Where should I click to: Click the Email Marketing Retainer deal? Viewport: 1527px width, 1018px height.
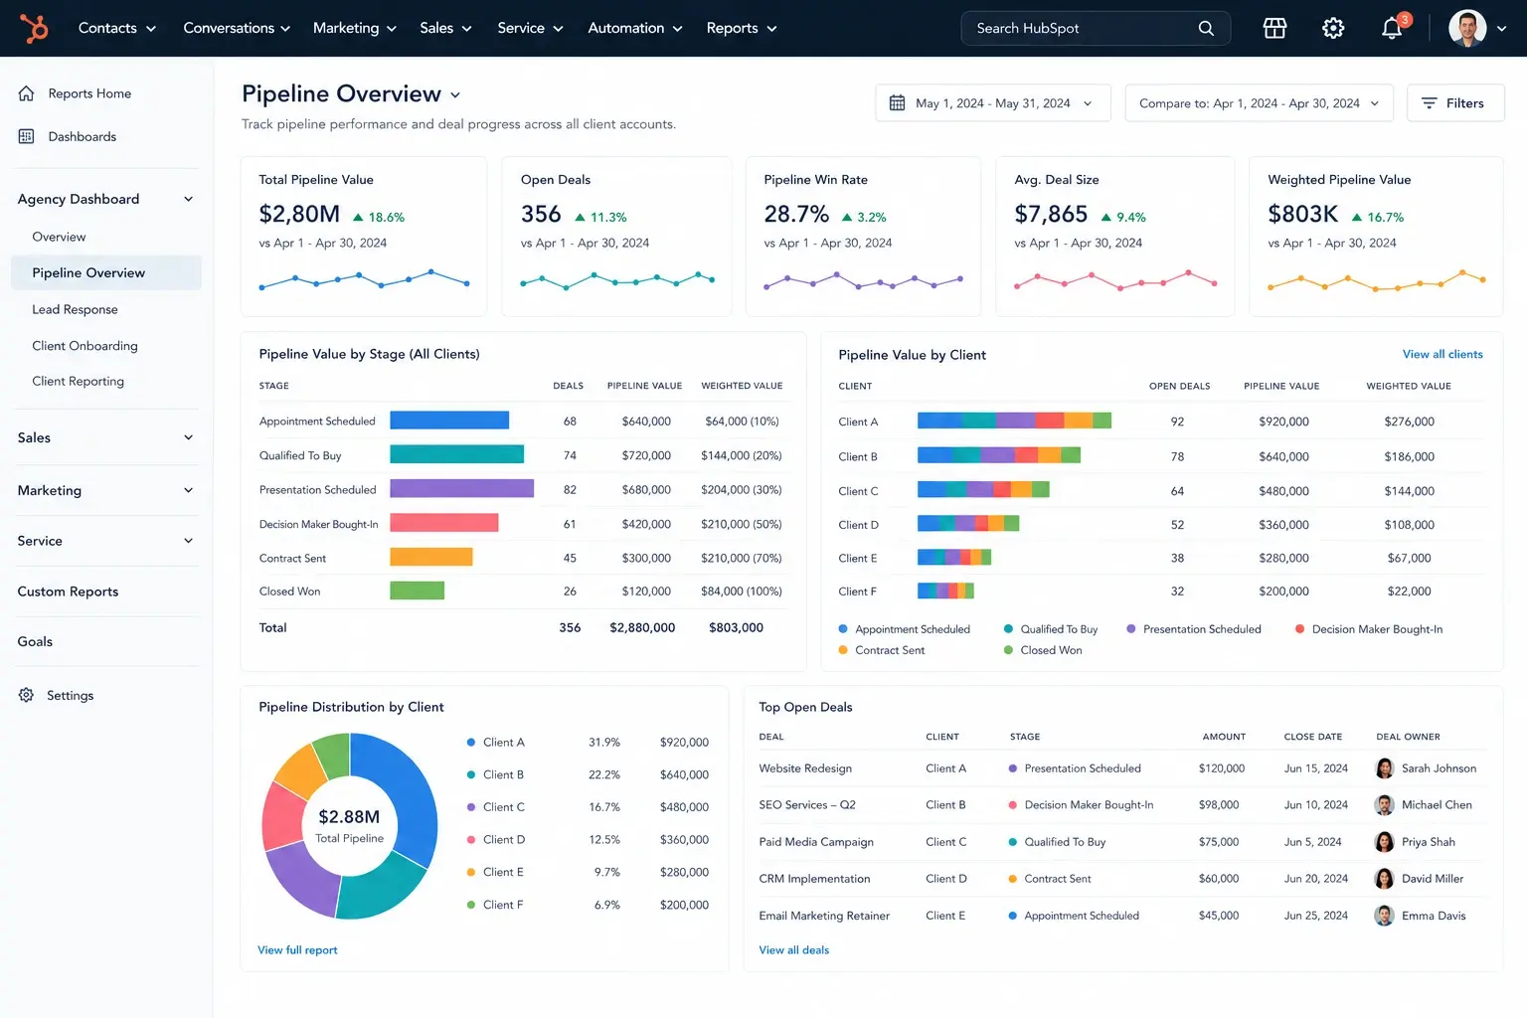coord(824,916)
